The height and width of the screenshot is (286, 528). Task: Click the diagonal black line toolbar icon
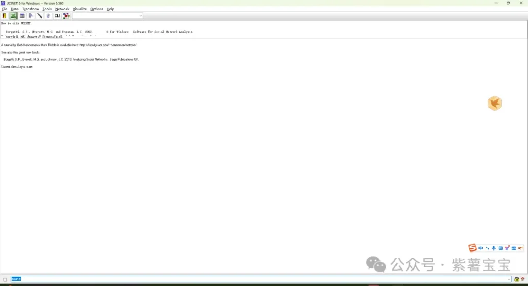click(40, 16)
